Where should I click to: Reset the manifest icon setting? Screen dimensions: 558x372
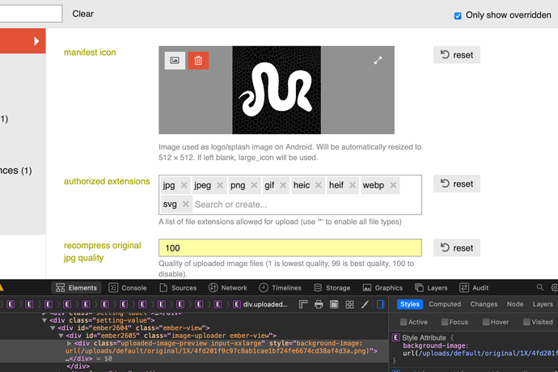click(x=457, y=55)
